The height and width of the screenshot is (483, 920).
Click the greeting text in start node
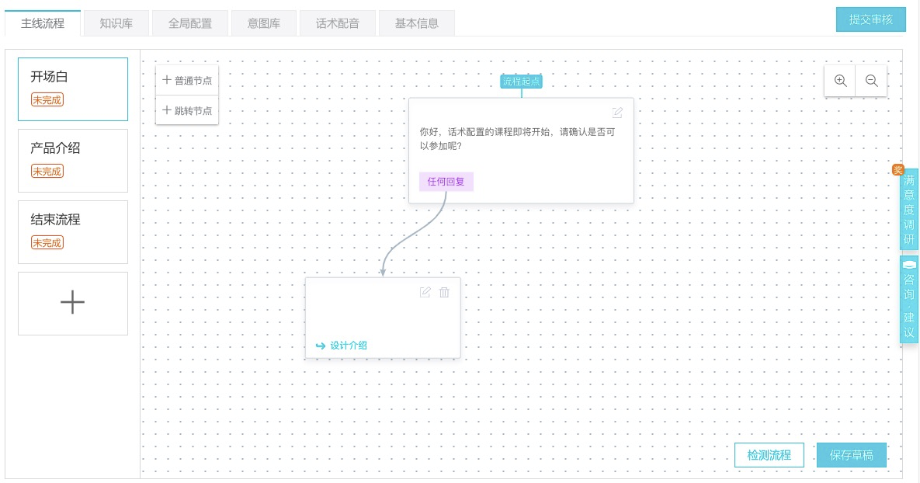coord(517,138)
